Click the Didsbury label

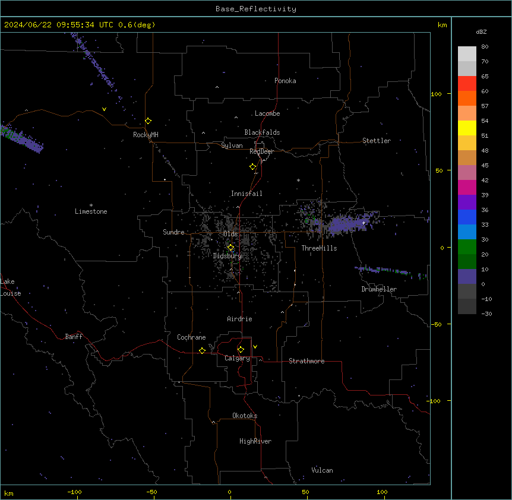click(227, 256)
